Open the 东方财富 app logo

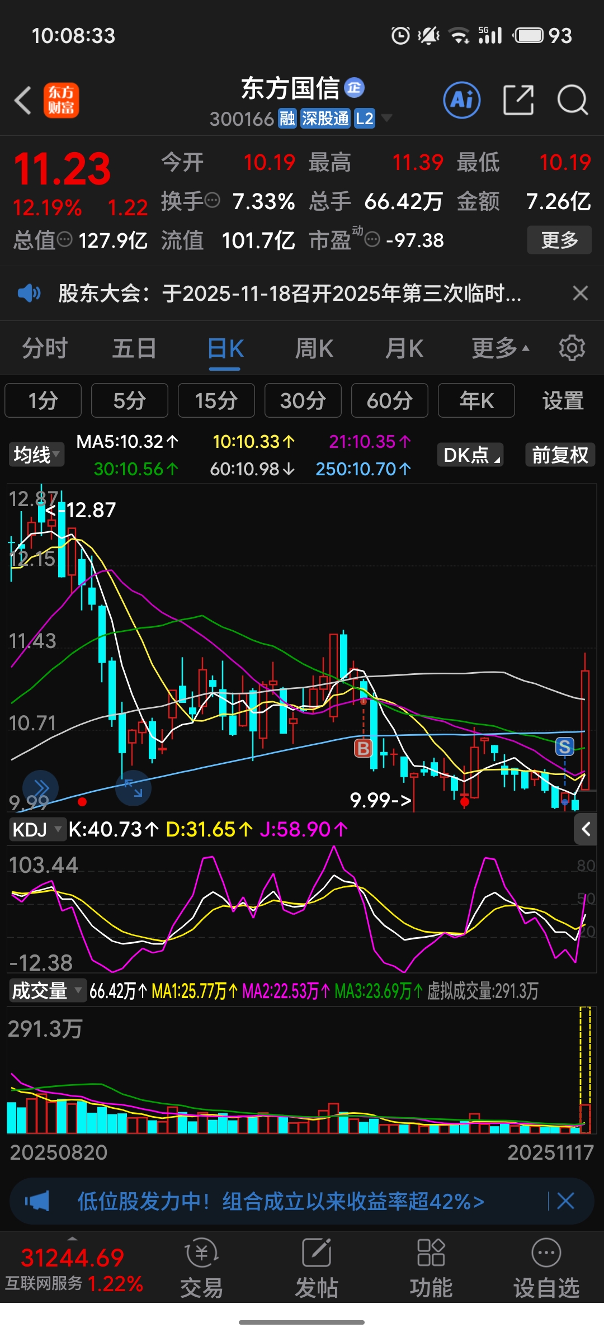click(62, 101)
